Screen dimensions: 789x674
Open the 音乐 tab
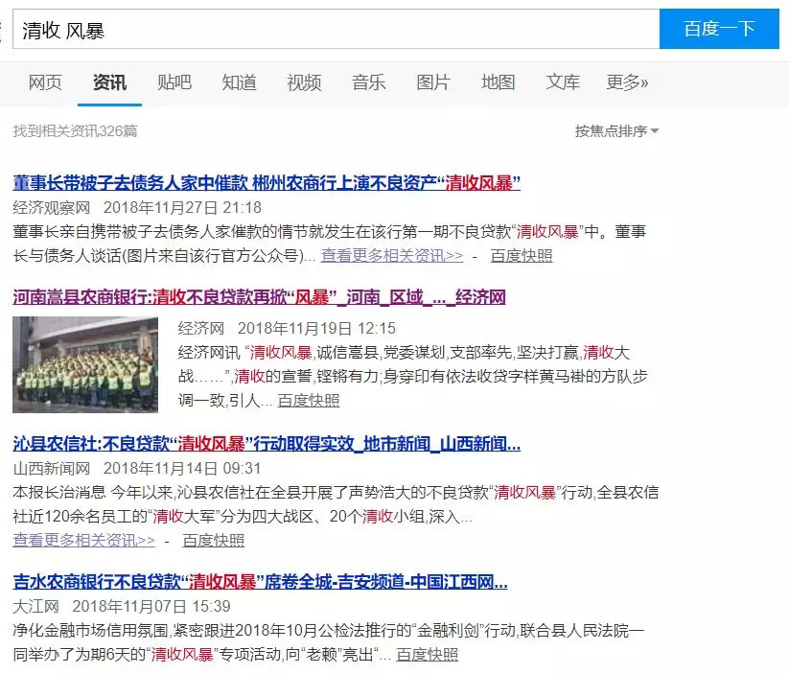[368, 82]
